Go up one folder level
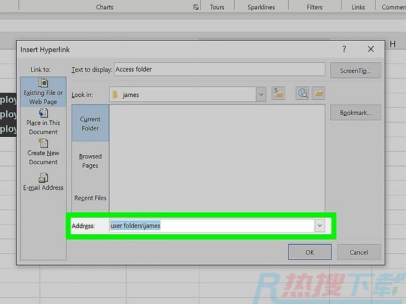This screenshot has width=406, height=304. (x=278, y=93)
